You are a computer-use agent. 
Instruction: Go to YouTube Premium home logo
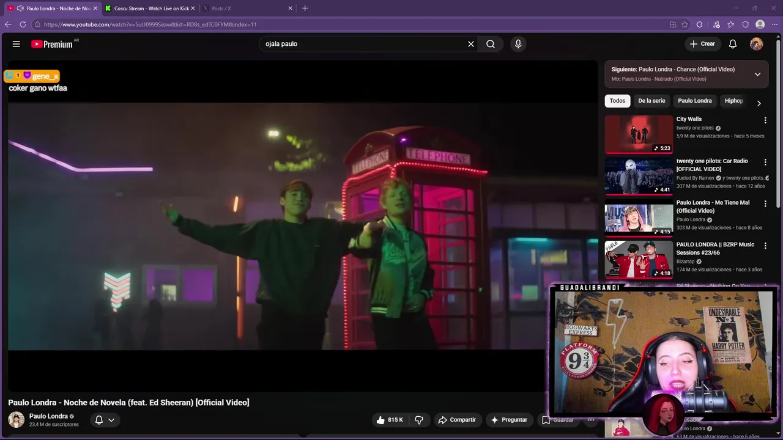53,44
